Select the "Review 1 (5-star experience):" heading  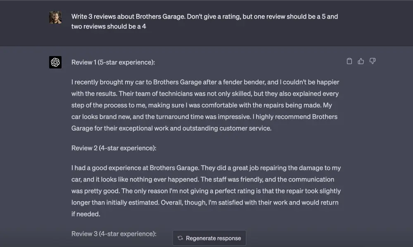pos(113,62)
